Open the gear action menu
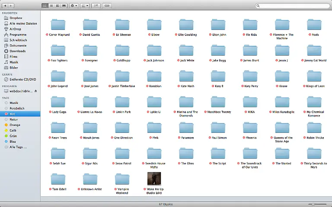 click(x=74, y=6)
